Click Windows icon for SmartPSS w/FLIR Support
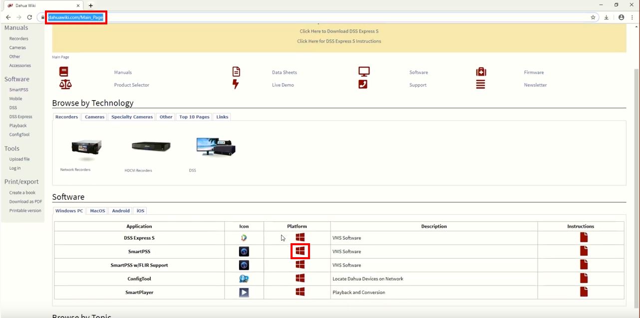Image resolution: width=640 pixels, height=318 pixels. [300, 265]
